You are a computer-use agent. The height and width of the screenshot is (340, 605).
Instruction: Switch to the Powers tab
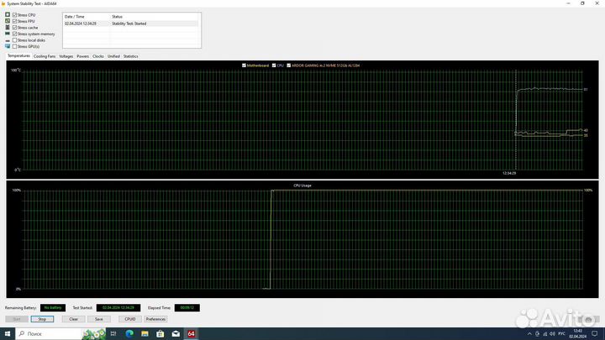[82, 56]
